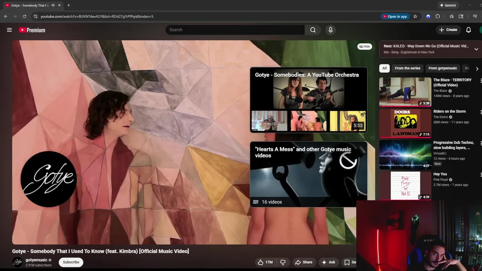Select From gotyemusic chip
Image resolution: width=482 pixels, height=271 pixels.
tap(443, 68)
